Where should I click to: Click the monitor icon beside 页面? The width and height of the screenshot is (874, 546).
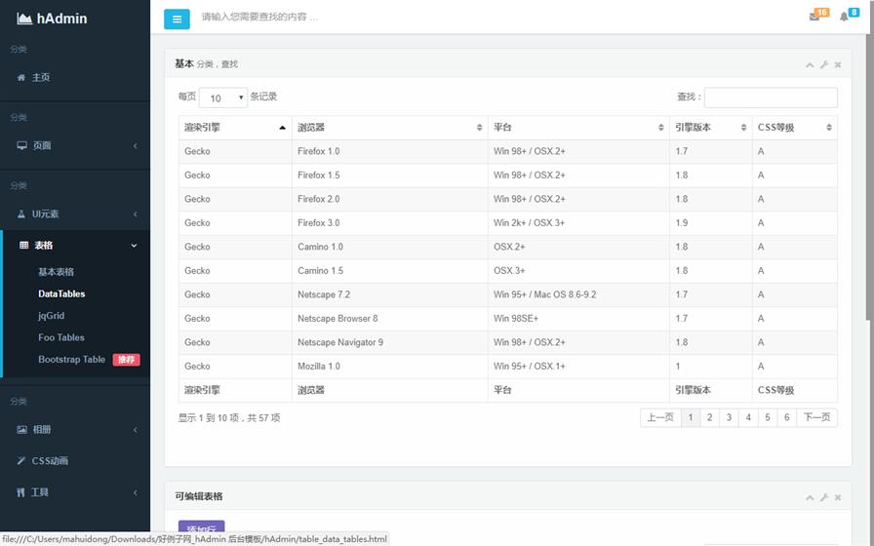(21, 145)
